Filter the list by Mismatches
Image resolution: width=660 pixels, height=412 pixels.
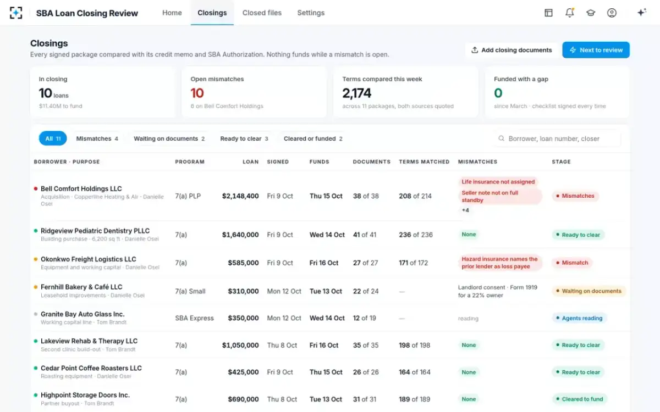pyautogui.click(x=97, y=138)
